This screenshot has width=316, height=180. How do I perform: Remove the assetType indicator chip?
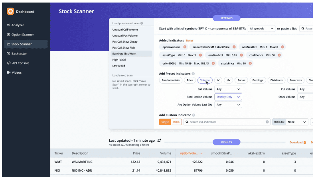pyautogui.click(x=200, y=55)
